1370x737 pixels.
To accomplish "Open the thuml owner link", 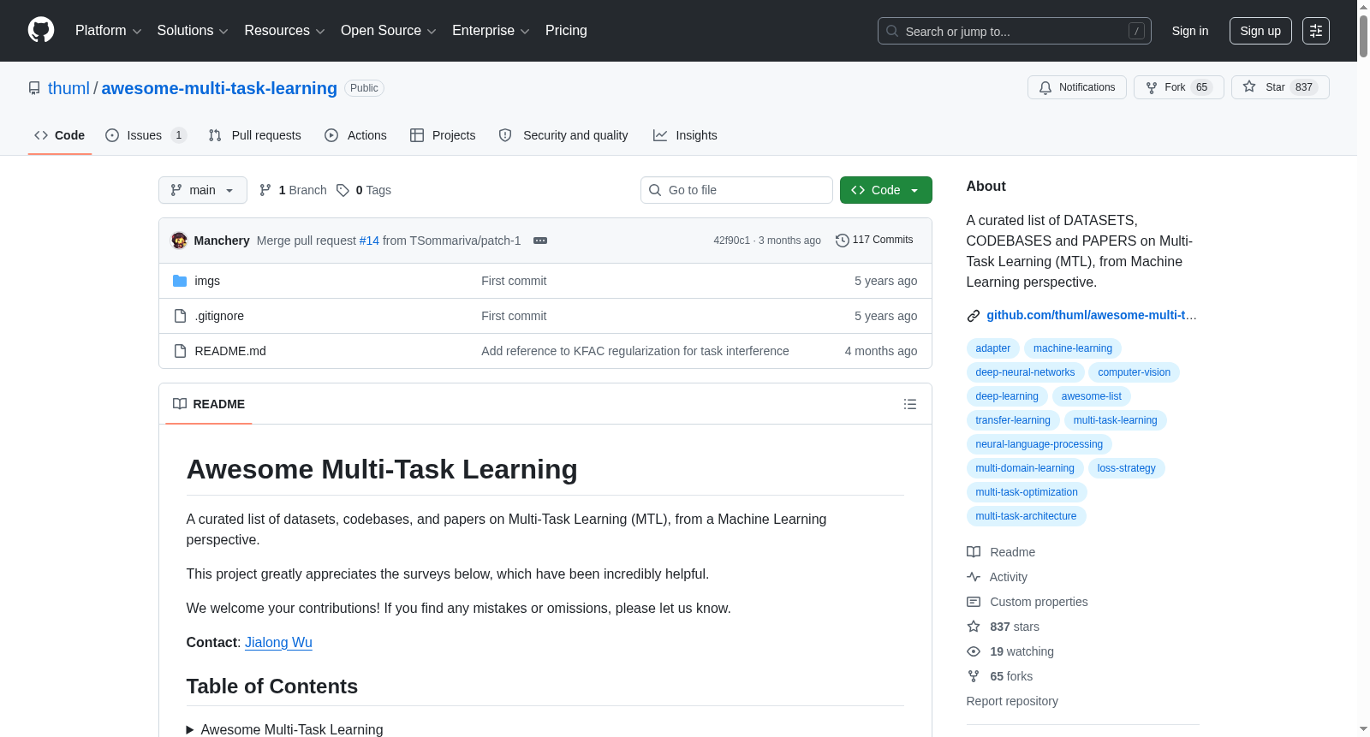I will (x=68, y=88).
